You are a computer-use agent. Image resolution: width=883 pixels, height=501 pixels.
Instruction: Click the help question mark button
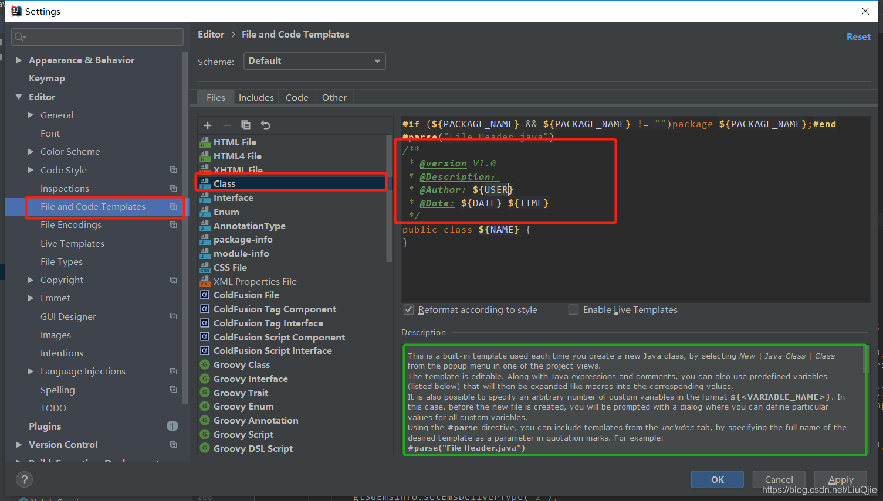tap(24, 480)
